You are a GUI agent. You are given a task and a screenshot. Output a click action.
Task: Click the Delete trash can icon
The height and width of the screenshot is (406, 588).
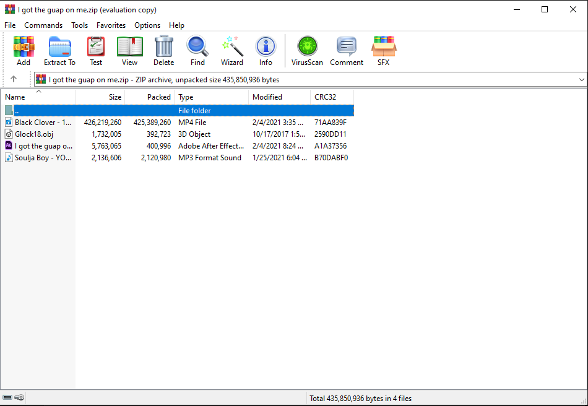[x=164, y=46]
